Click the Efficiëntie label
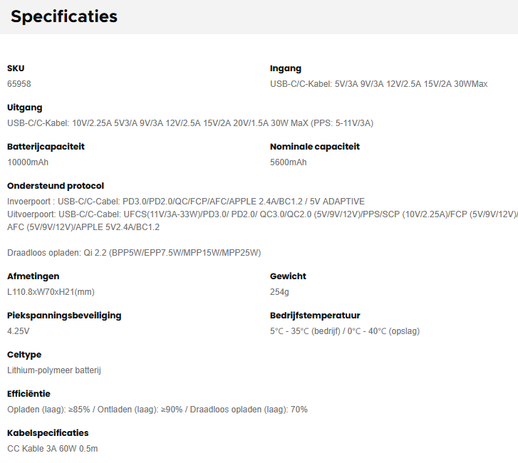 point(29,394)
